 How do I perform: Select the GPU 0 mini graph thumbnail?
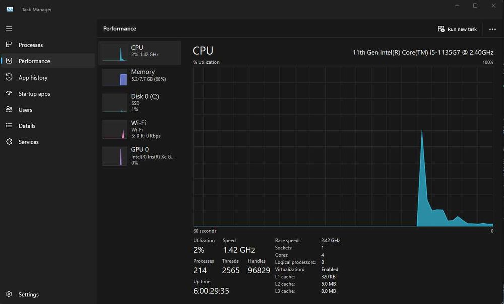tap(114, 156)
